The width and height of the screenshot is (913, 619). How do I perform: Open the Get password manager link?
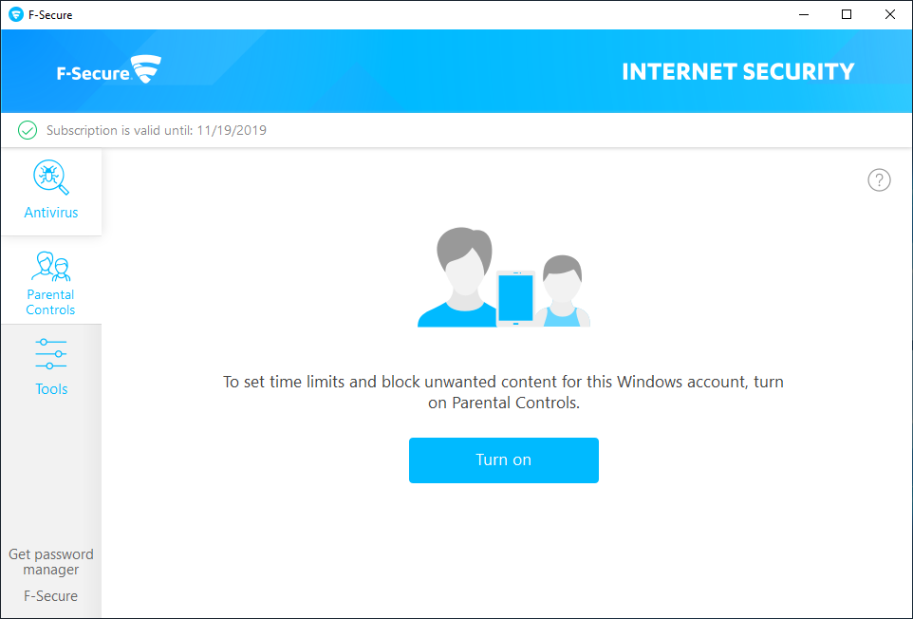pyautogui.click(x=51, y=562)
